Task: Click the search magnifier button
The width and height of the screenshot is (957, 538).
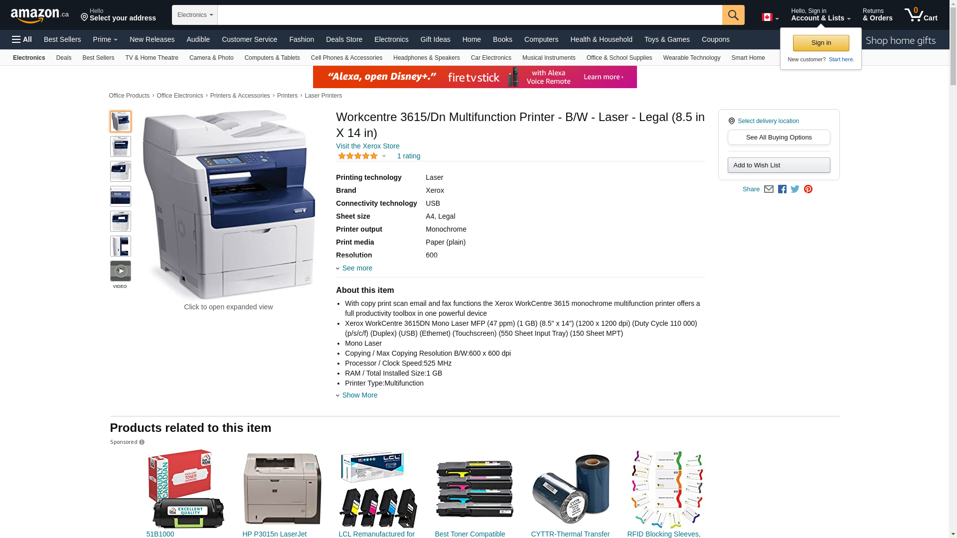Action: point(733,15)
